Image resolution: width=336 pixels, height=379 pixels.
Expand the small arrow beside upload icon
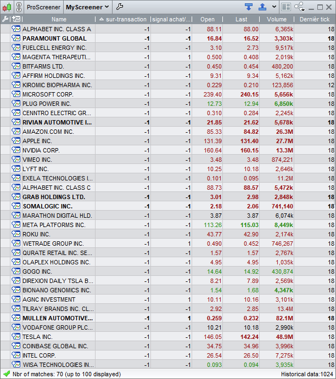tap(274, 7)
